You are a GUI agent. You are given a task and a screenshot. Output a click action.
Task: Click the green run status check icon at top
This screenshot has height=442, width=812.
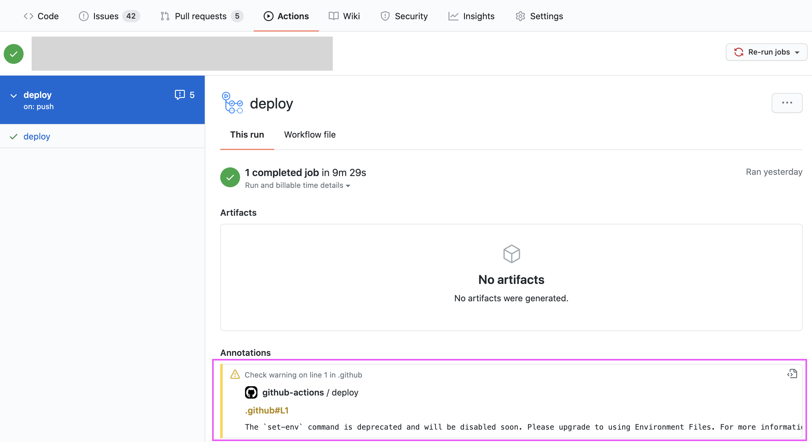[14, 54]
